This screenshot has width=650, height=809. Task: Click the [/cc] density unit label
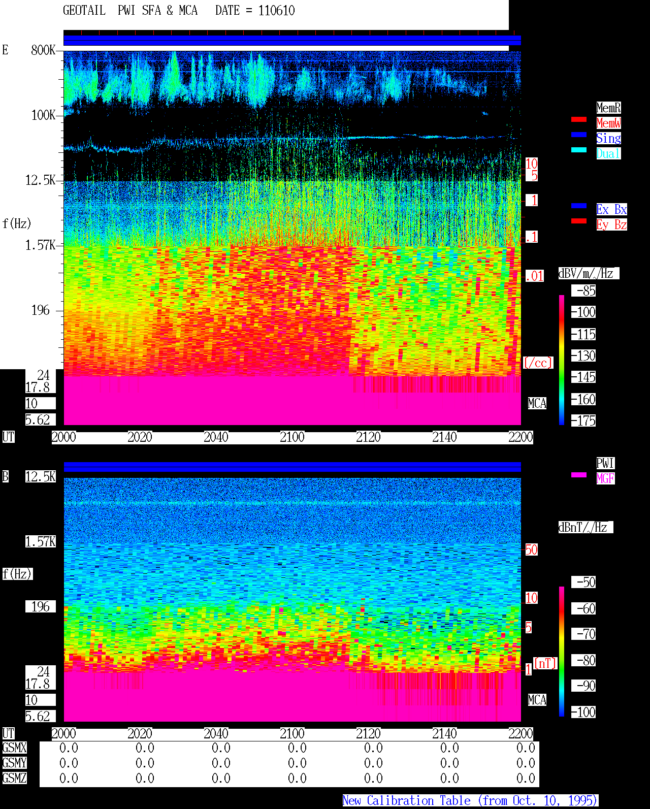538,363
